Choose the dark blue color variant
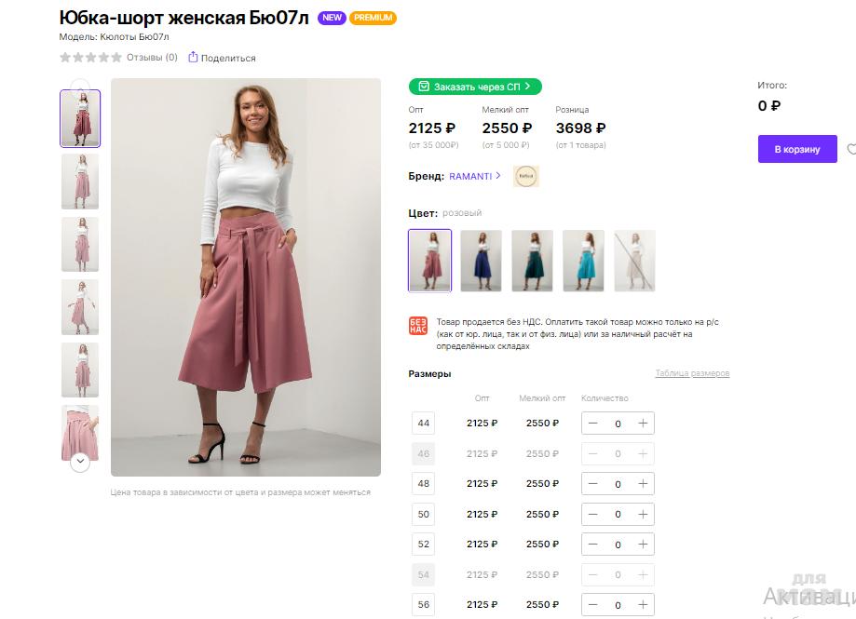Screen dimensions: 856x619 [x=481, y=261]
